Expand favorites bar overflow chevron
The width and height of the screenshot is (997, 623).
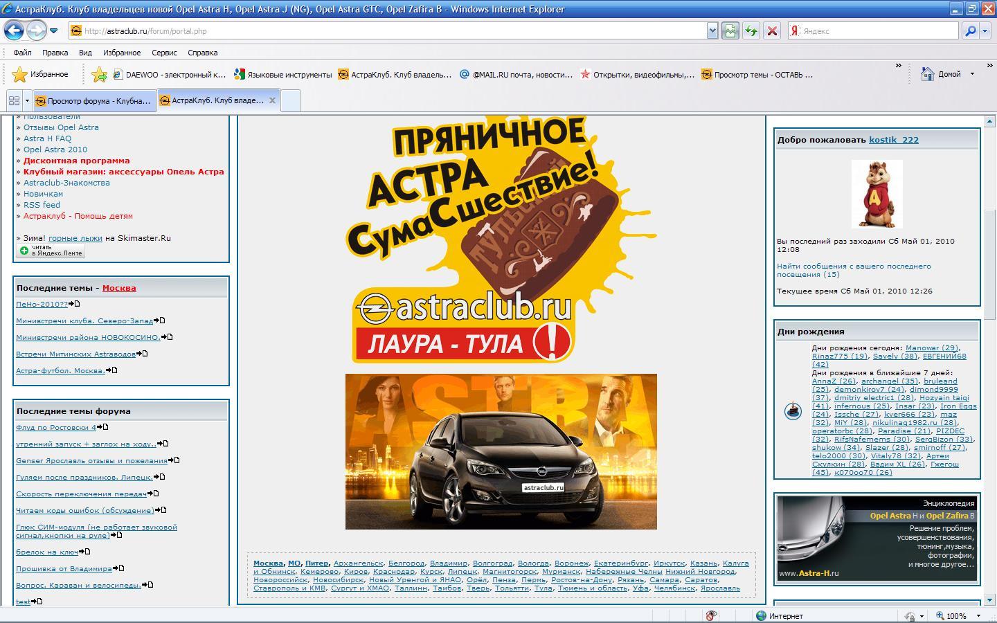tap(898, 66)
